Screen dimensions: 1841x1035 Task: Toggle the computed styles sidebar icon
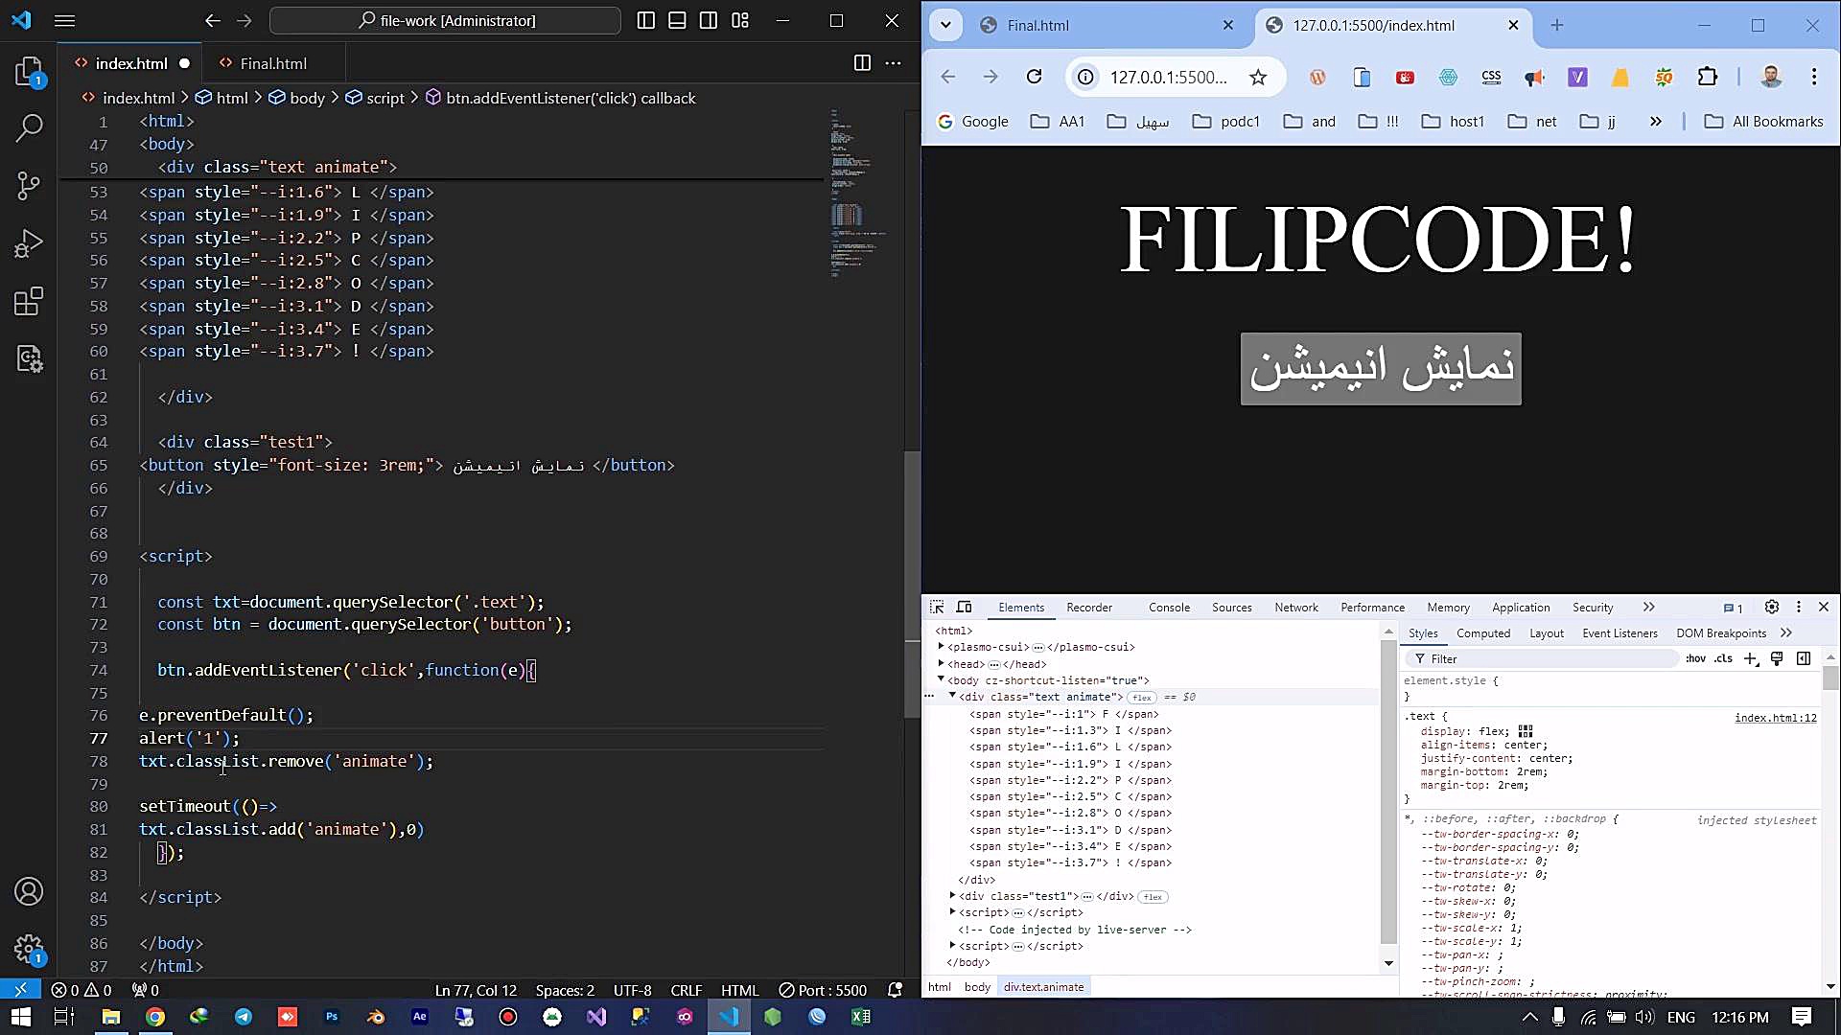coord(1804,658)
